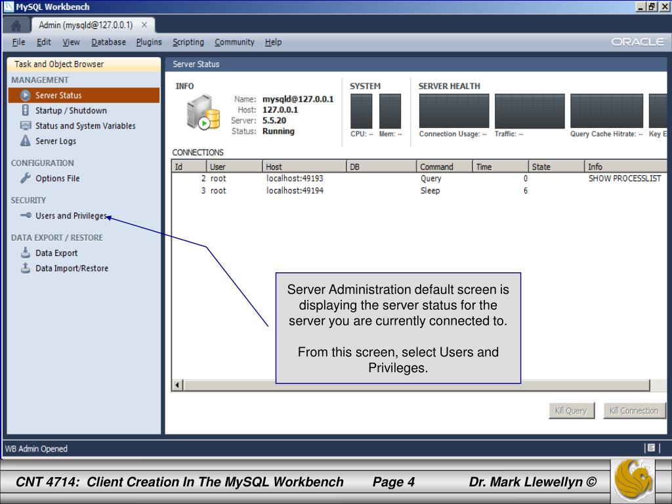
Task: Click the Query command cell
Action: pyautogui.click(x=430, y=178)
